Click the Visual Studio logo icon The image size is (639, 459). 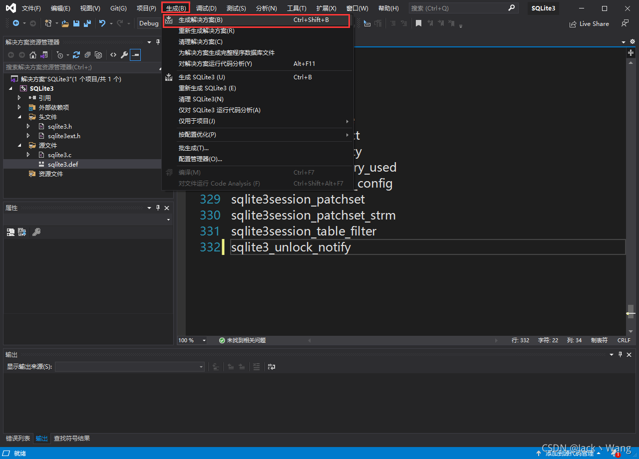pos(10,8)
